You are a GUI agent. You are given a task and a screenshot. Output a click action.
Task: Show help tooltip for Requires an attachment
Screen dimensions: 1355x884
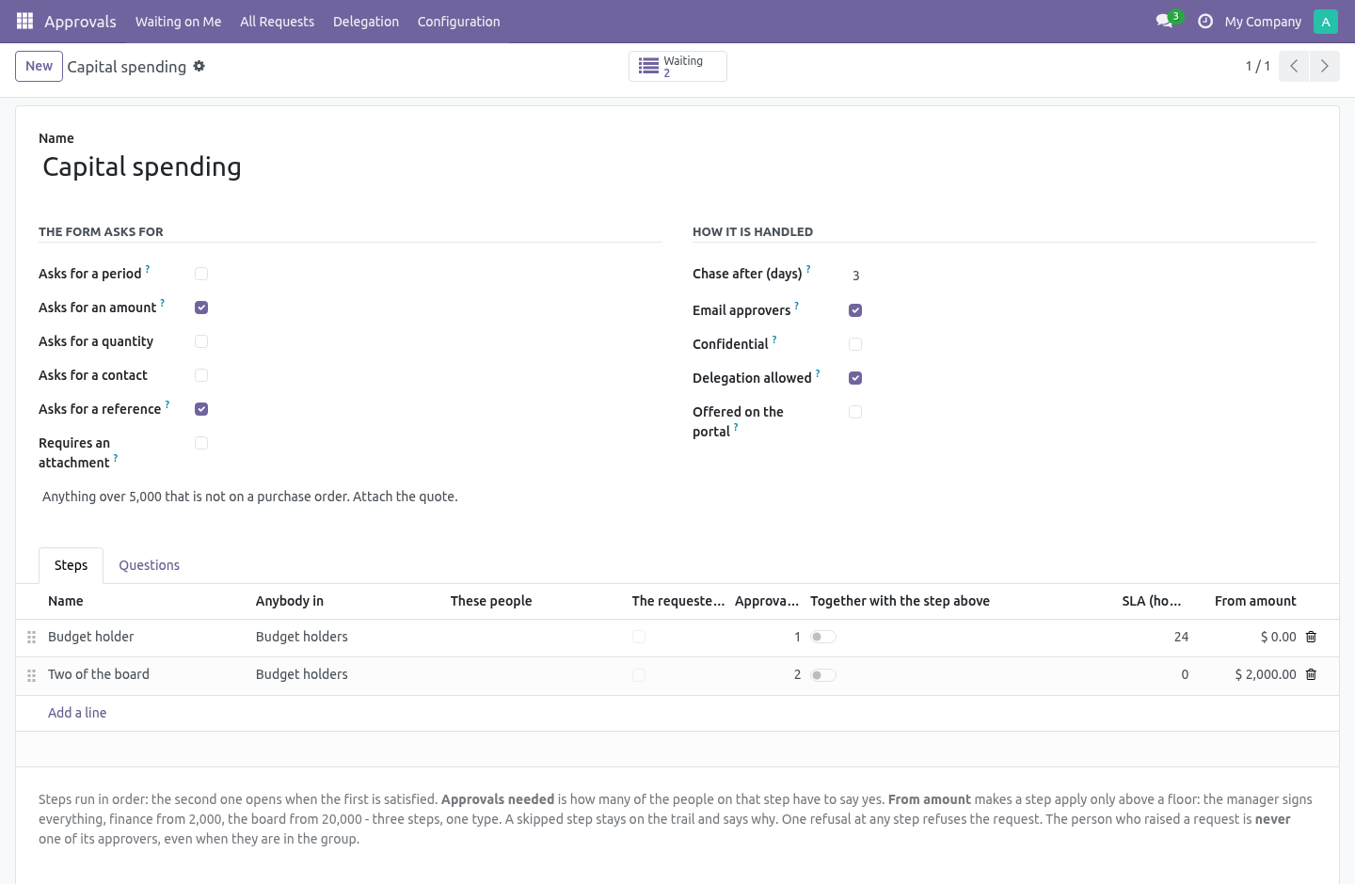tap(116, 458)
